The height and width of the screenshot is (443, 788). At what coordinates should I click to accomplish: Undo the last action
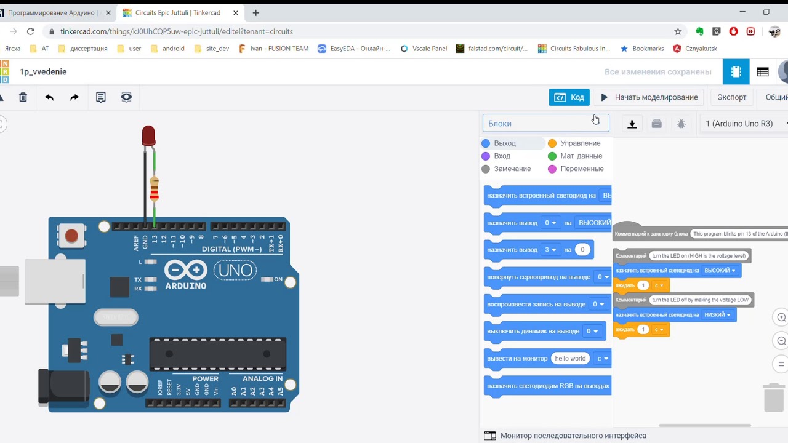tap(49, 97)
